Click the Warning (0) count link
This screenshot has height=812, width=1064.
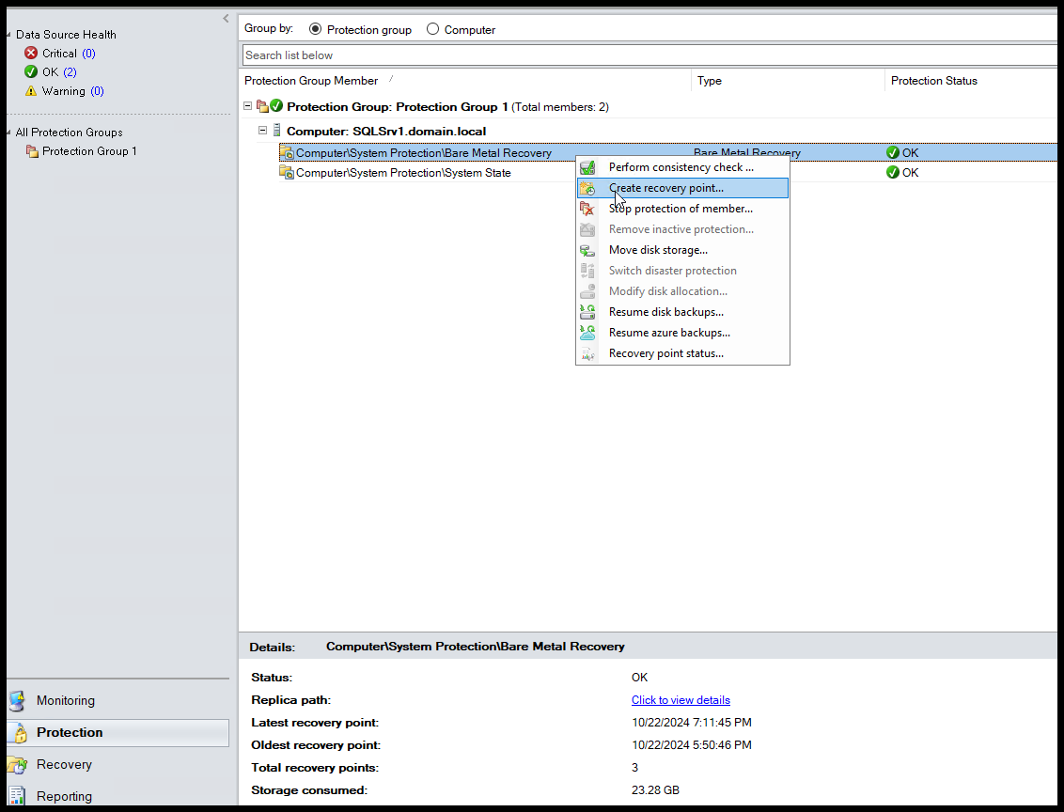97,91
